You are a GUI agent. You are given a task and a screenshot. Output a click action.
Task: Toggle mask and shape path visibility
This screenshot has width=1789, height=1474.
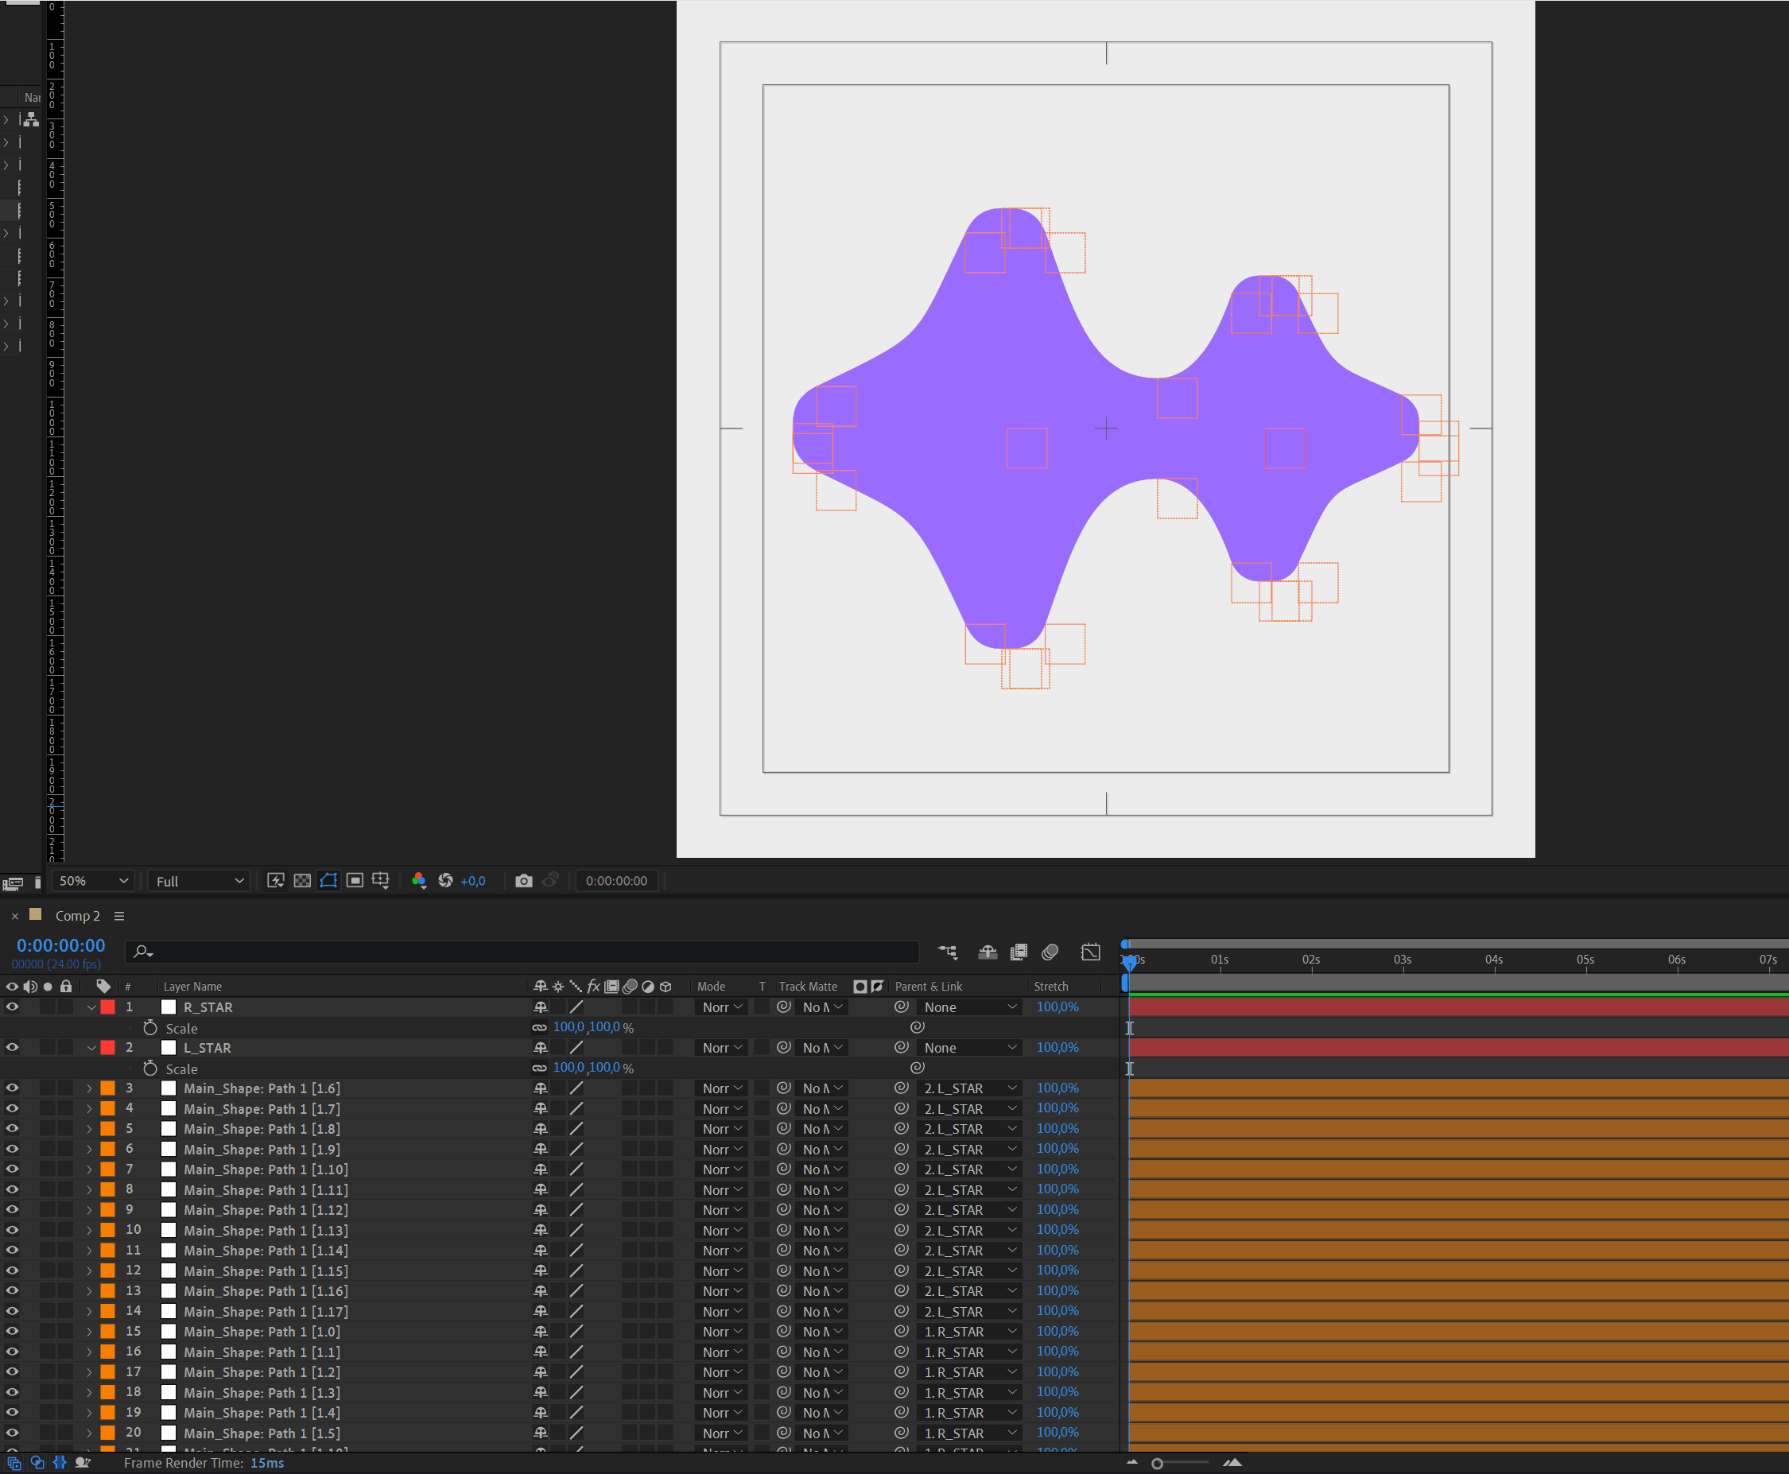(328, 880)
